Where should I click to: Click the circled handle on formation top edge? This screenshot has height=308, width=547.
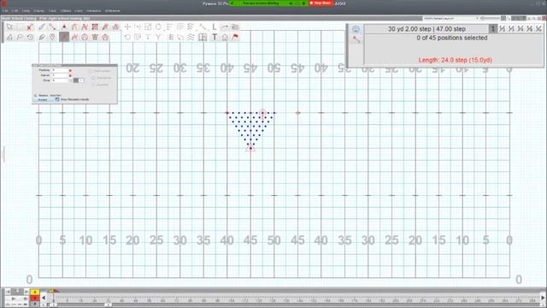262,113
